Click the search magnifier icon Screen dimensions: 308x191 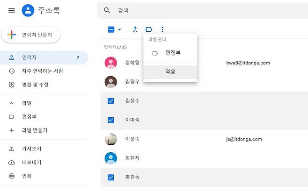[x=108, y=10]
